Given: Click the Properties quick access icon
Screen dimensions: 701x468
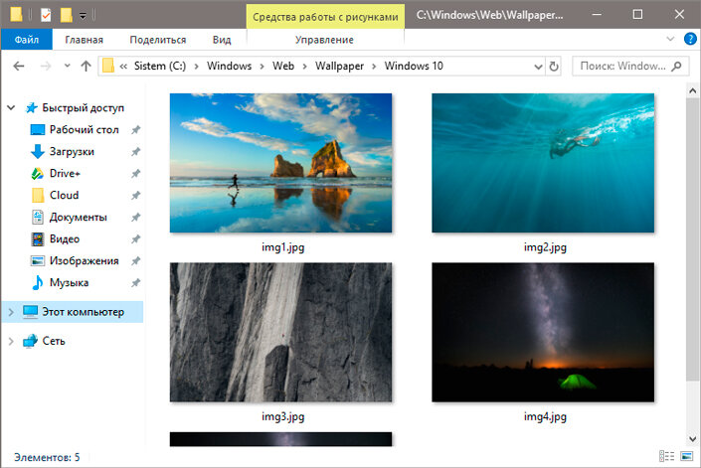Looking at the screenshot, I should [46, 15].
